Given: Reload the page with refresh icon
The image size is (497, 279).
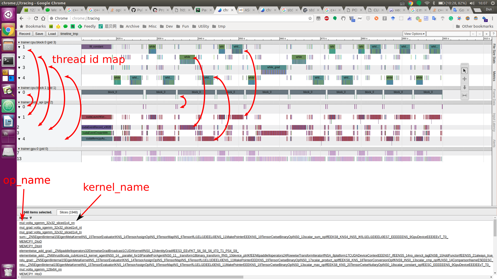Looking at the screenshot, I should click(x=36, y=18).
